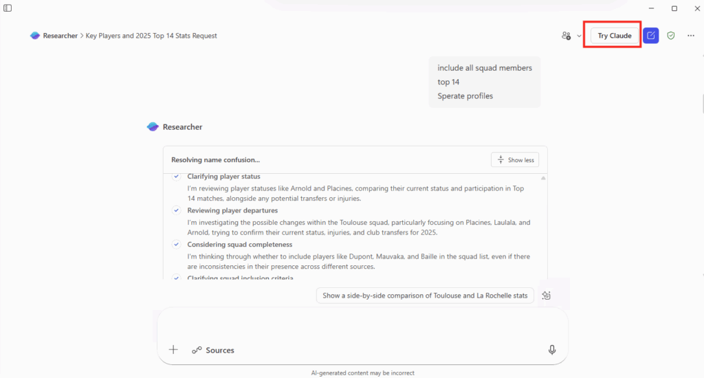Start a new chat with compose icon

pos(651,36)
